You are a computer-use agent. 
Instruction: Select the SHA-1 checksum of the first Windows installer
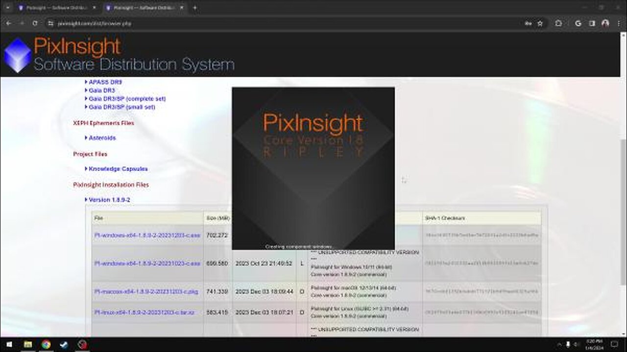click(482, 235)
